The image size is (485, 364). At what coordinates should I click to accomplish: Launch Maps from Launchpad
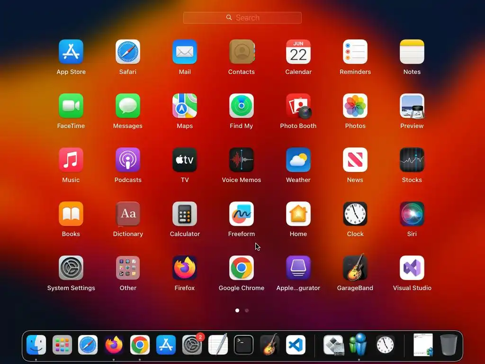point(185,106)
